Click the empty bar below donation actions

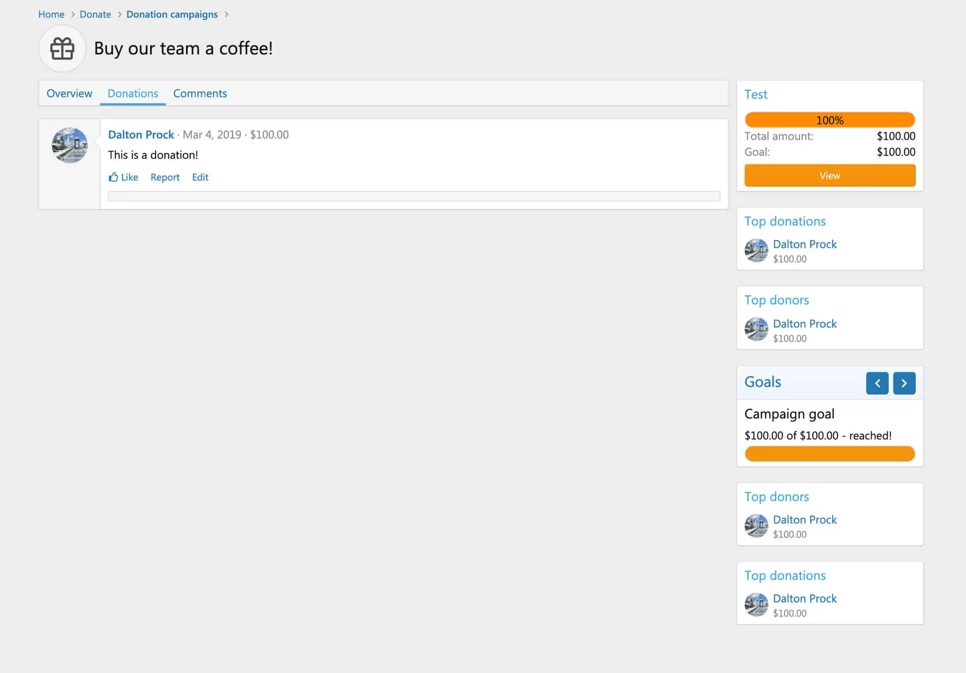414,196
